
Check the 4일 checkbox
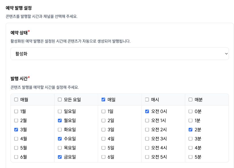(103, 139)
